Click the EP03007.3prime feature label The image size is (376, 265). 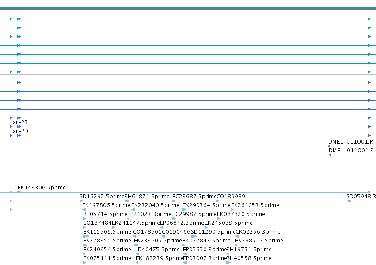pyautogui.click(x=205, y=258)
